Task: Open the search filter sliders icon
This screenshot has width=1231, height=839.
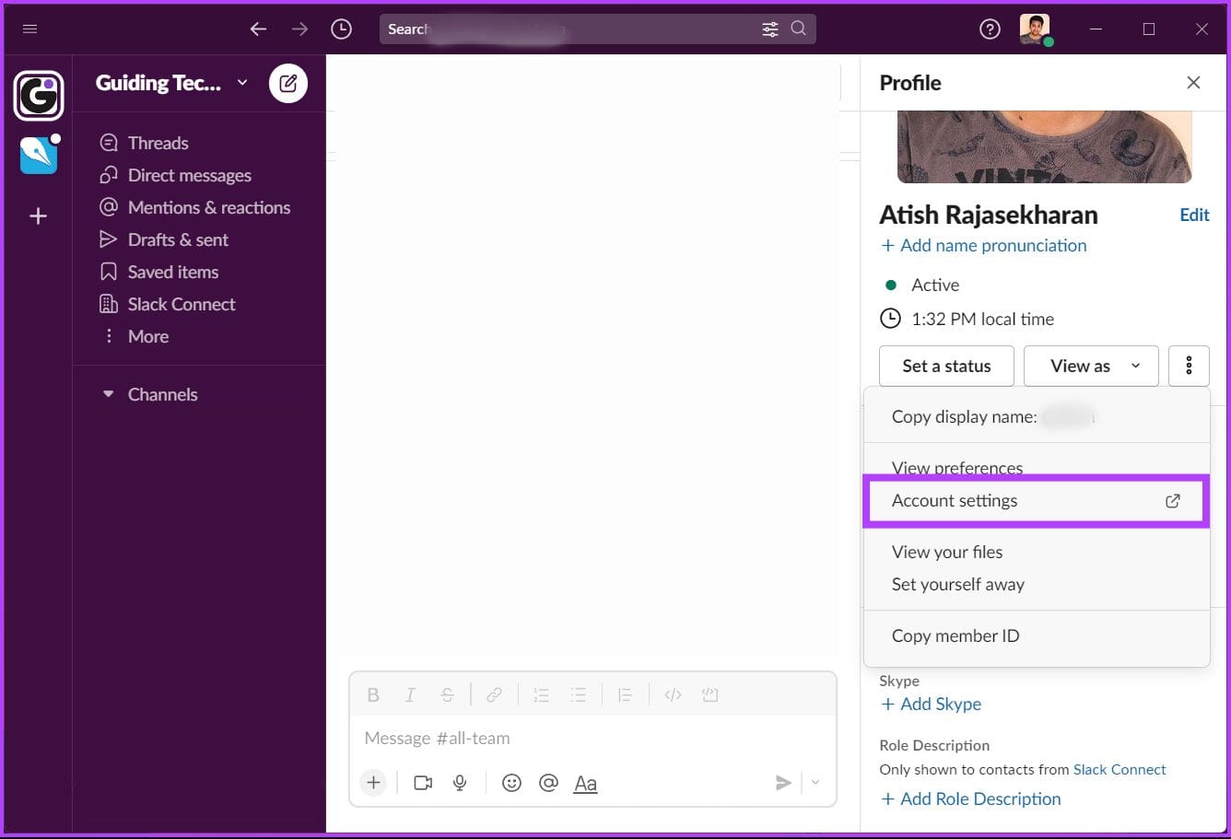Action: pyautogui.click(x=770, y=29)
